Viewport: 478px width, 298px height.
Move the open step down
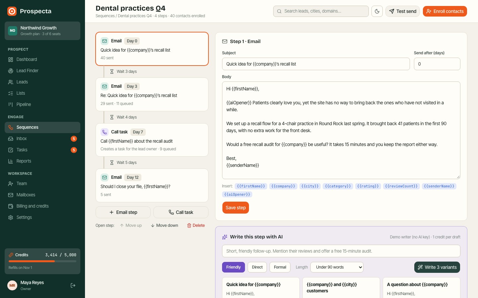click(165, 225)
